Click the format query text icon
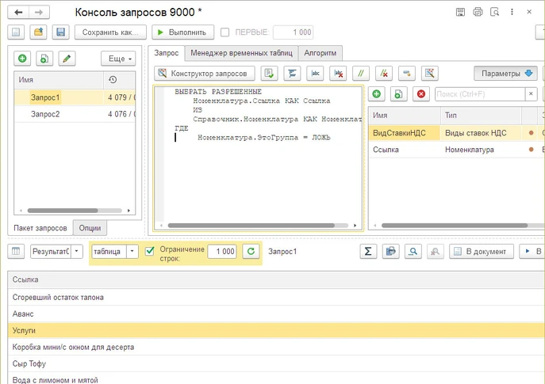Screen dimensions: 545x384 (292, 73)
